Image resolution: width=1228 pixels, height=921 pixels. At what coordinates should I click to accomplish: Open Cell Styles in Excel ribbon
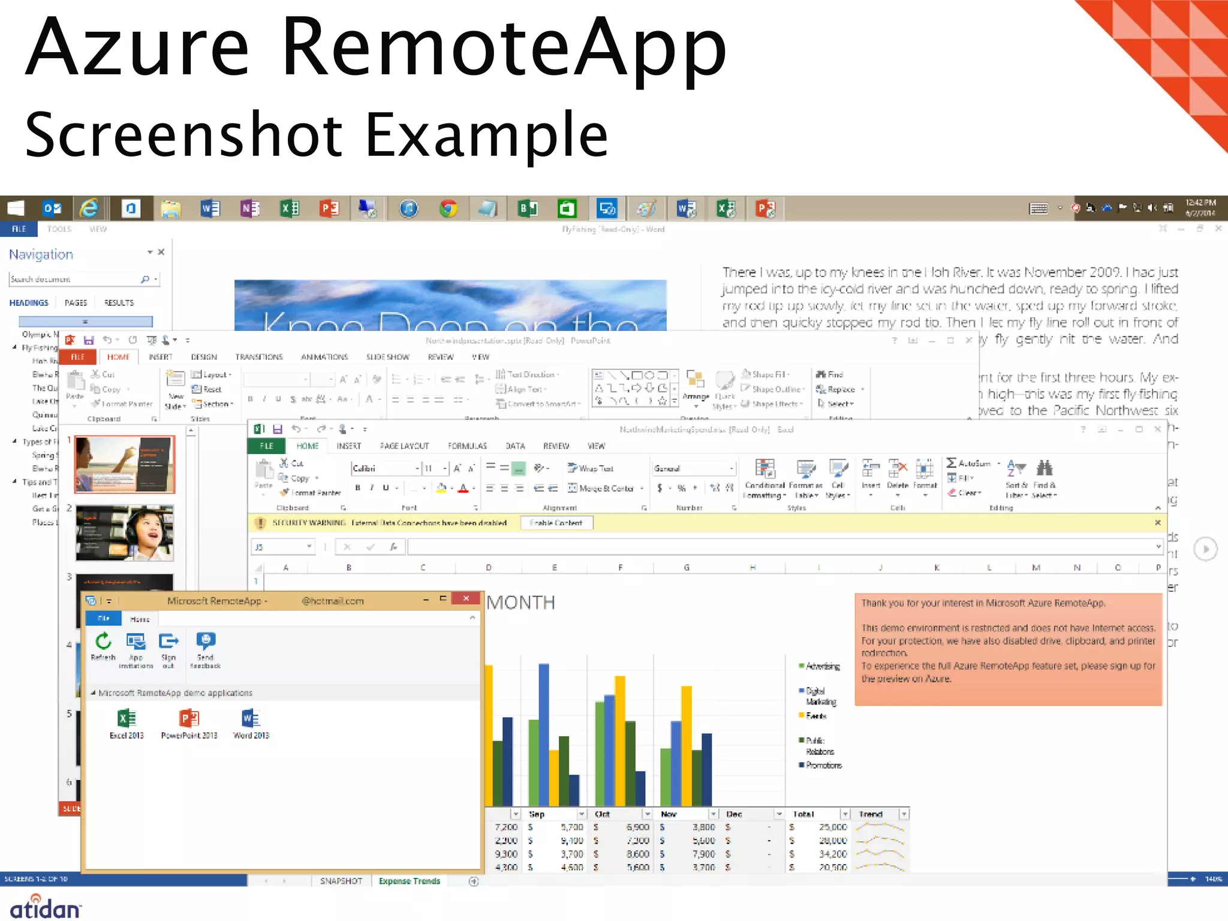(838, 478)
